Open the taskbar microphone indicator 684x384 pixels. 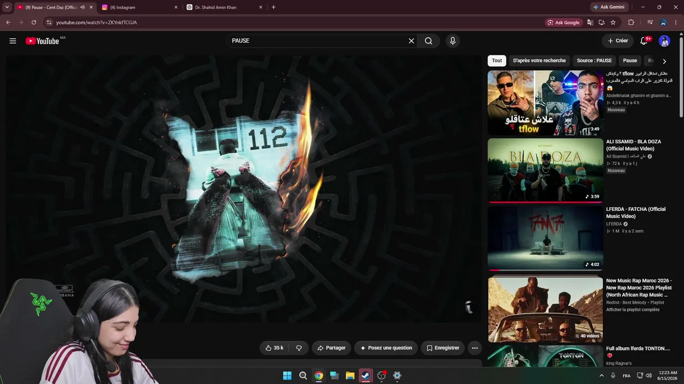tap(613, 375)
